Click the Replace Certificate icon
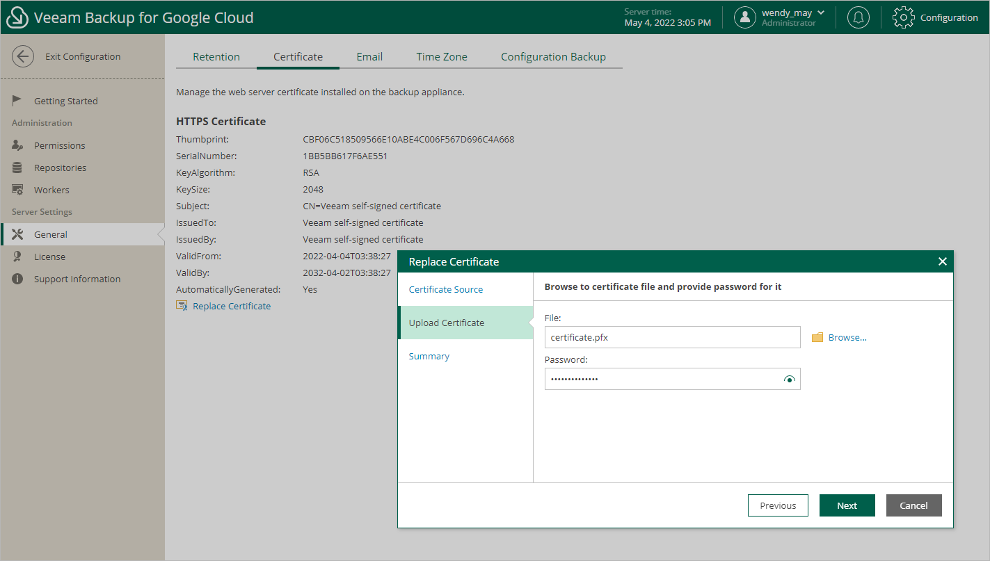The width and height of the screenshot is (990, 561). [182, 306]
